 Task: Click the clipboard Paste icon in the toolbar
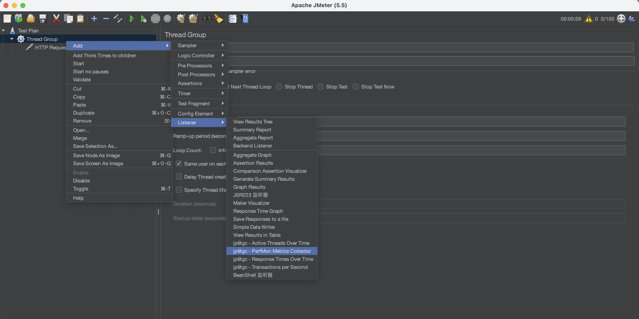80,18
